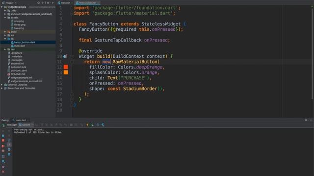Expand the .idea folder
Image resolution: width=314 pixels, height=176 pixels.
click(5, 11)
